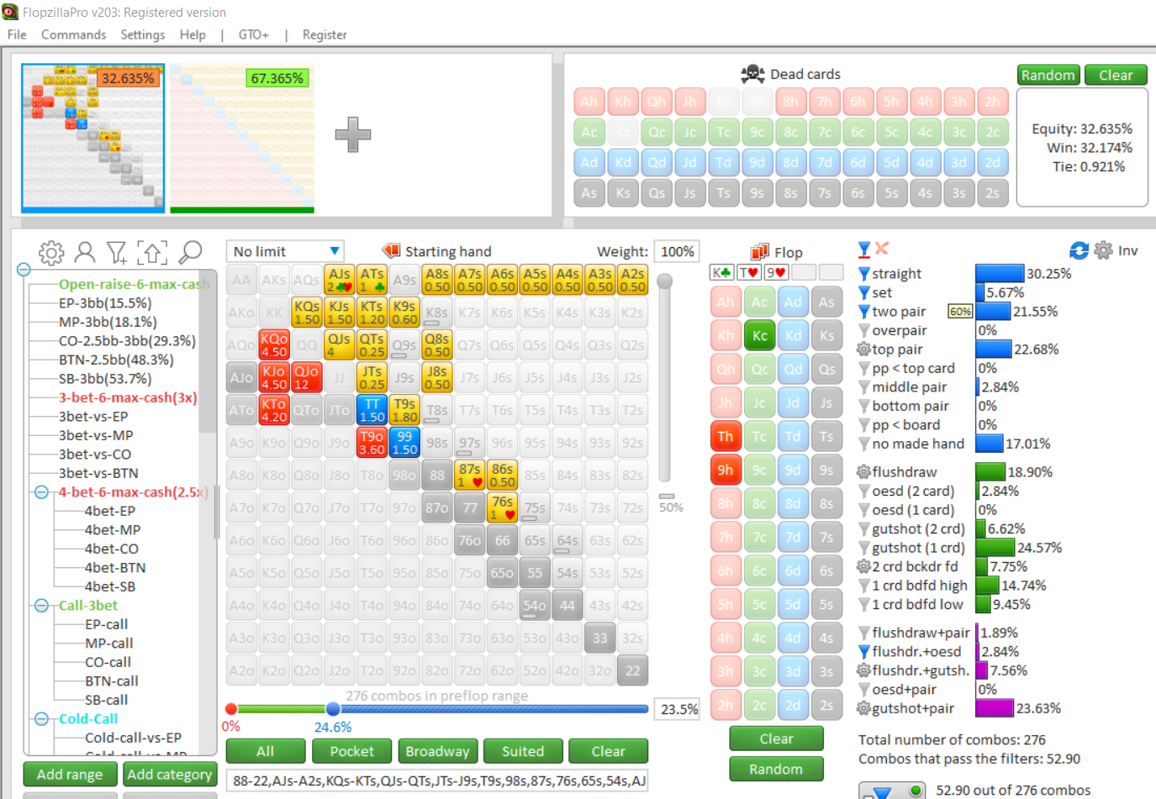
Task: Toggle the straight filter funnel
Action: [863, 274]
